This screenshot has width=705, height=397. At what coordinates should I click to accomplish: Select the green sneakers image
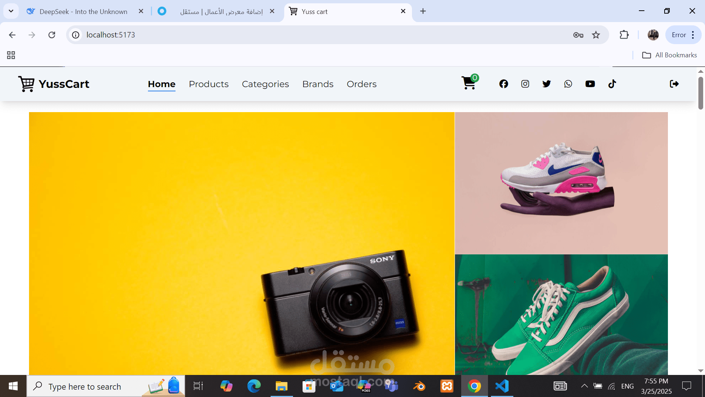[561, 315]
